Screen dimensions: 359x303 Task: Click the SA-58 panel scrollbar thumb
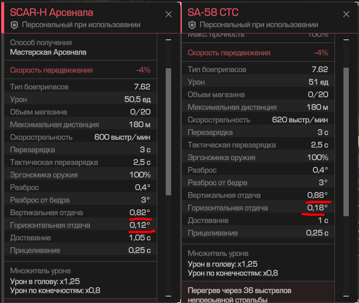coord(346,142)
